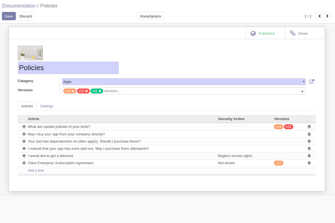Toggle the Published status button
Screen dimensions: 335x223
(265, 33)
